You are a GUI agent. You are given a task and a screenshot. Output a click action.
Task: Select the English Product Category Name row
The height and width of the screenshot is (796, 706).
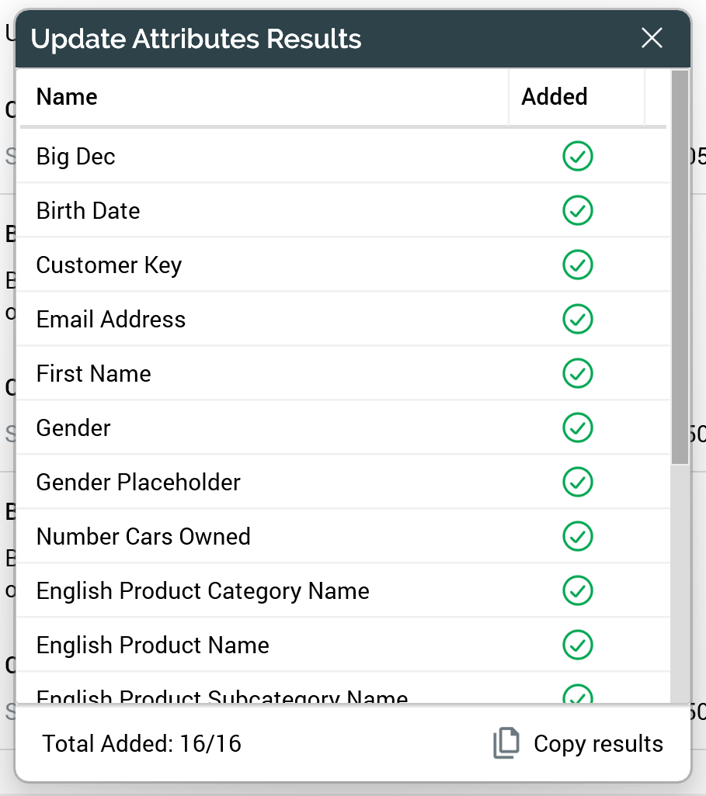coord(203,591)
